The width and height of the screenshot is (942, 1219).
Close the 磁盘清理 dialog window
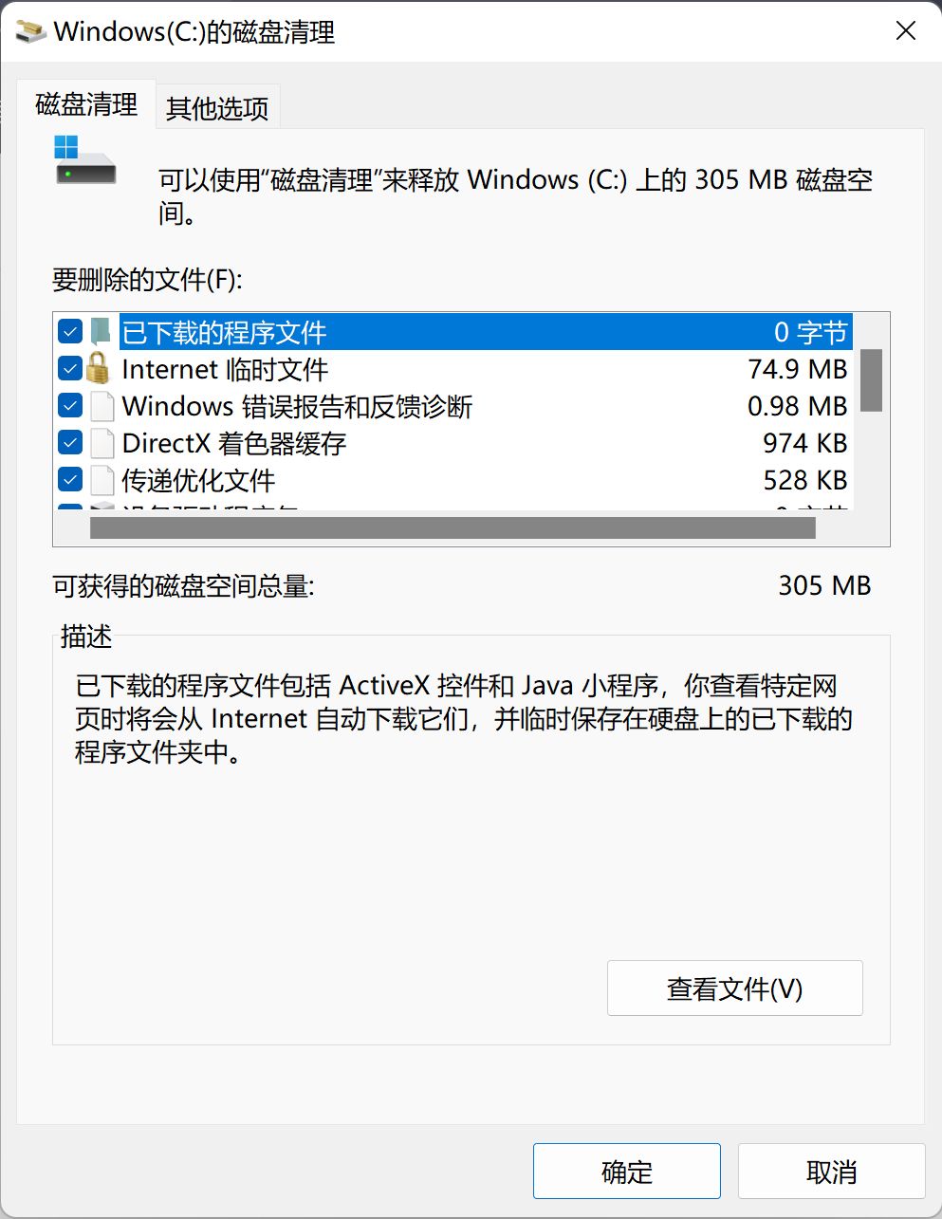point(906,31)
